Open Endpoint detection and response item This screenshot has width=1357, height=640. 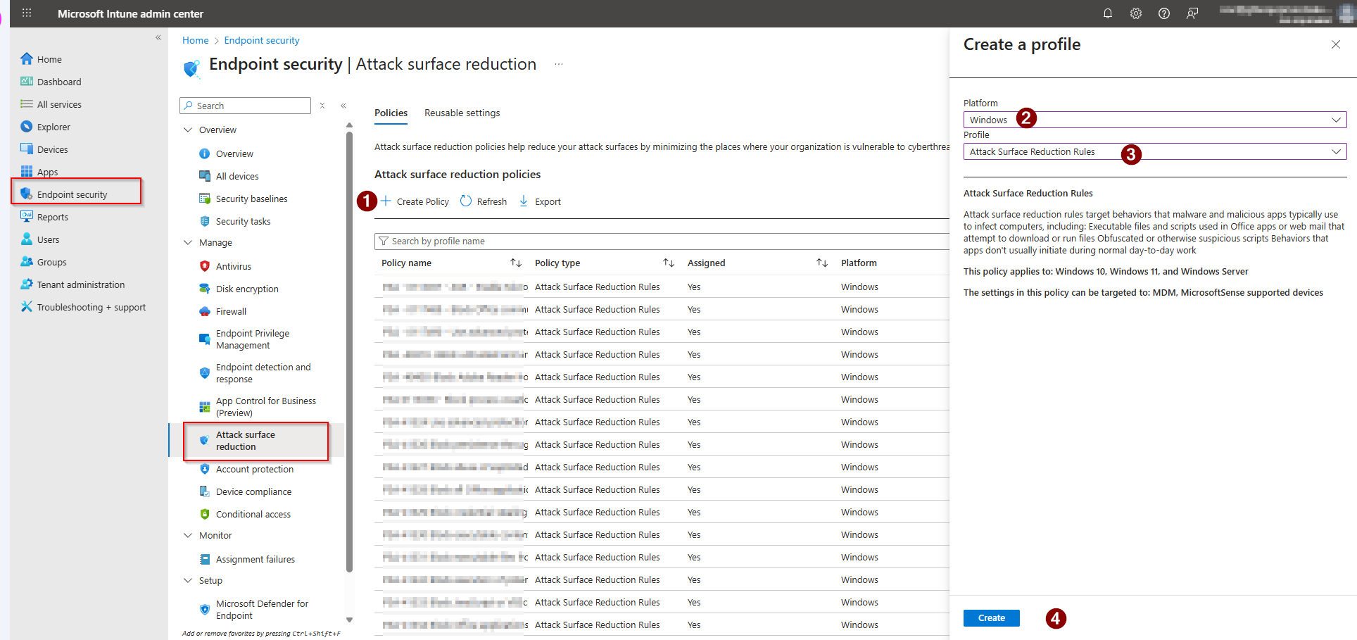[x=263, y=373]
